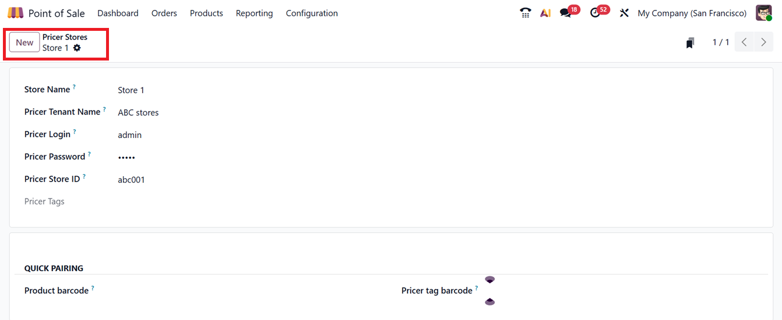The width and height of the screenshot is (782, 320).
Task: Click the Store Name field value
Action: click(131, 90)
